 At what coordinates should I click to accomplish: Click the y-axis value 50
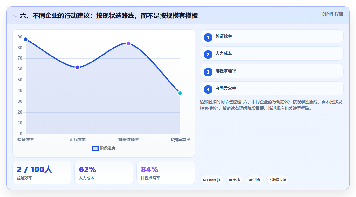click(20, 80)
